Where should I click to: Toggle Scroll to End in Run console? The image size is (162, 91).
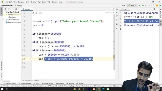[x=120, y=22]
